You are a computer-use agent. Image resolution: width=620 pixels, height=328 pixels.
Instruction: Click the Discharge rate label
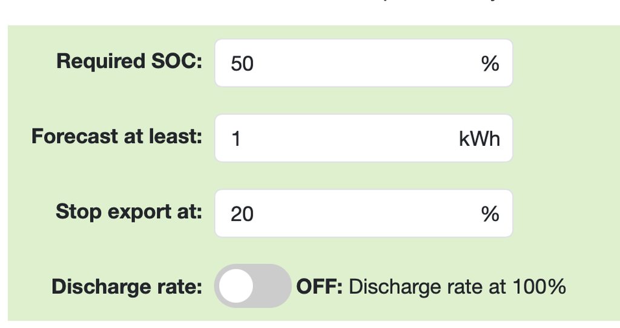(x=127, y=287)
